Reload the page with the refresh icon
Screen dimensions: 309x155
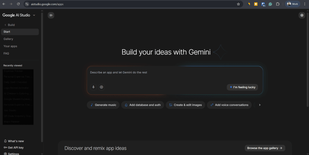click(x=18, y=4)
